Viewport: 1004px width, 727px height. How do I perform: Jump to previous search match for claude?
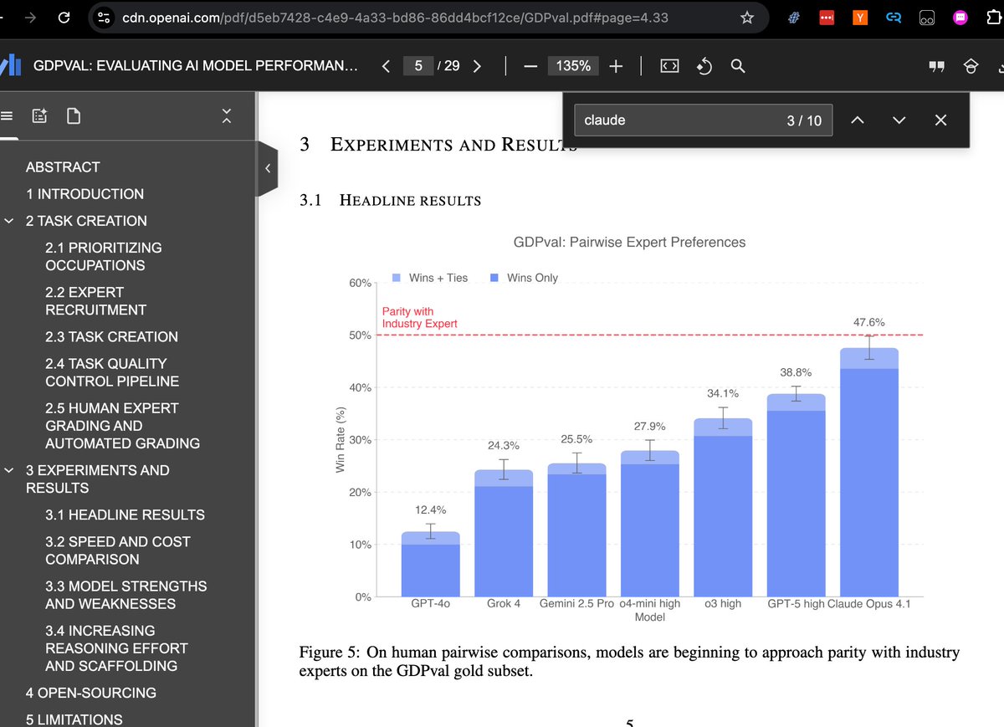pos(857,120)
